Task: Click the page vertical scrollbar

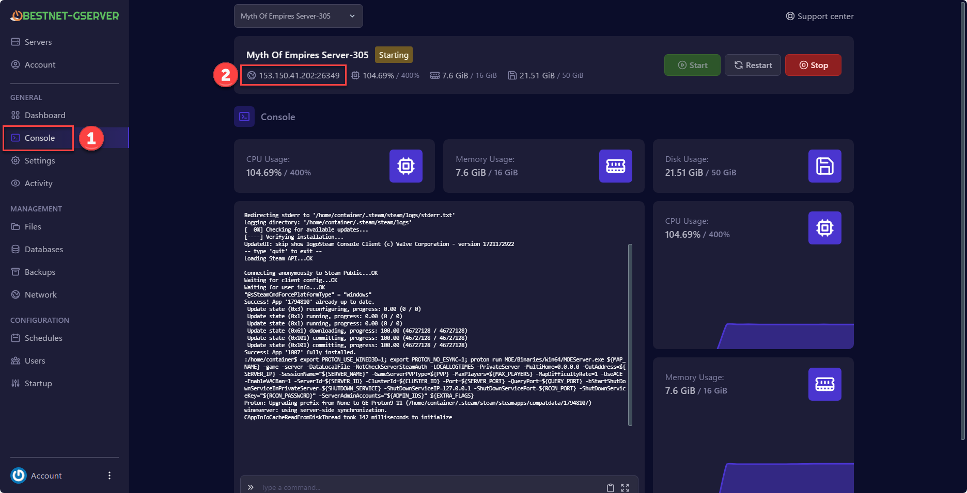Action: coord(963,221)
